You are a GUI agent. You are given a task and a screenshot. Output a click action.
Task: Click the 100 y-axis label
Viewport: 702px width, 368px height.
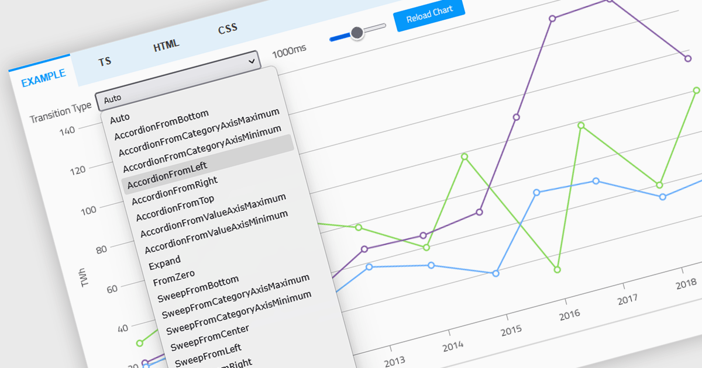pos(87,209)
